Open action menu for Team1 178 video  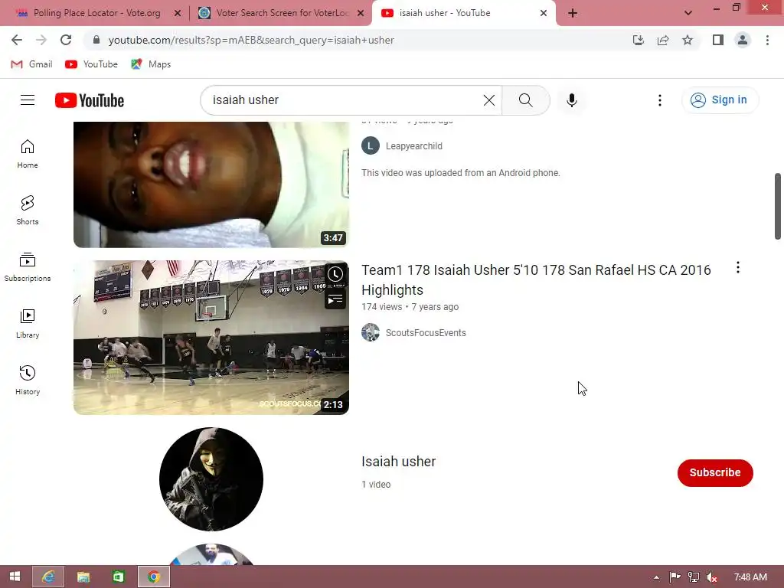[737, 267]
